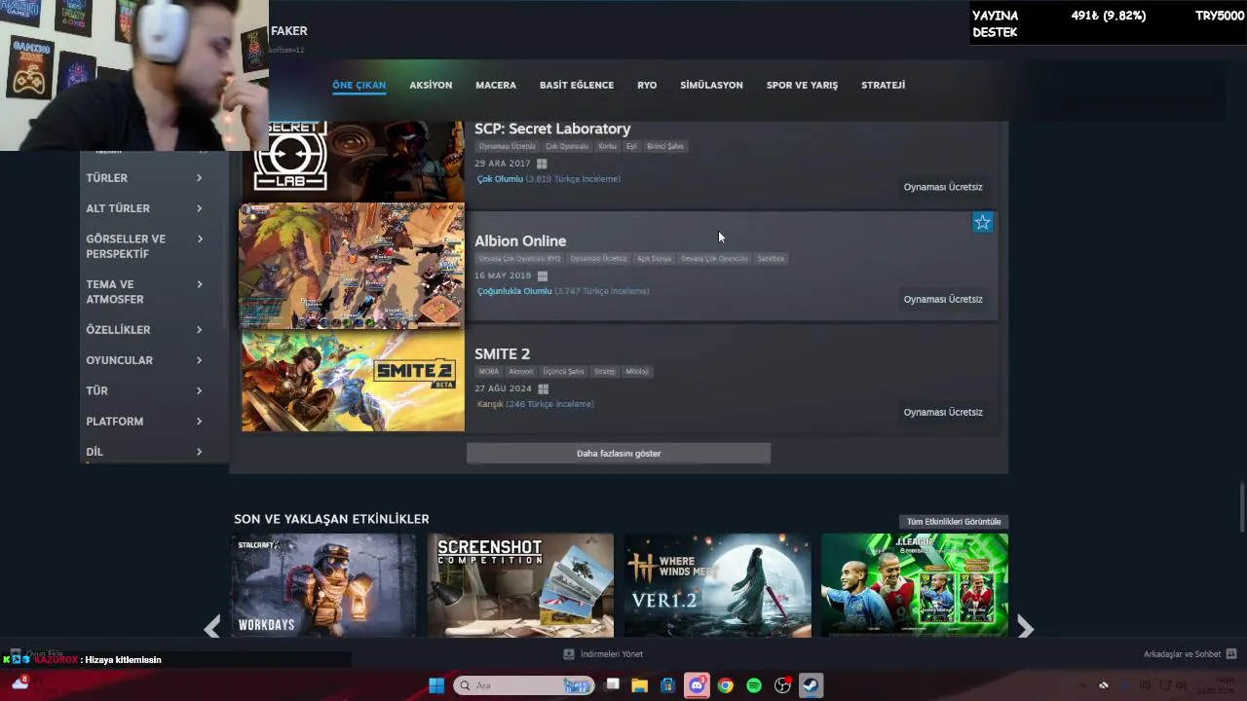This screenshot has width=1247, height=701.
Task: Expand the ÖZELLİKLER filter section
Action: pos(144,330)
